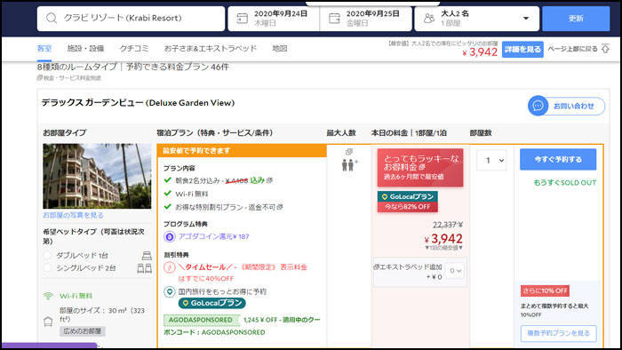Screen dimensions: 622x350
Task: Select double bed 1台 radio option
Action: (48, 256)
